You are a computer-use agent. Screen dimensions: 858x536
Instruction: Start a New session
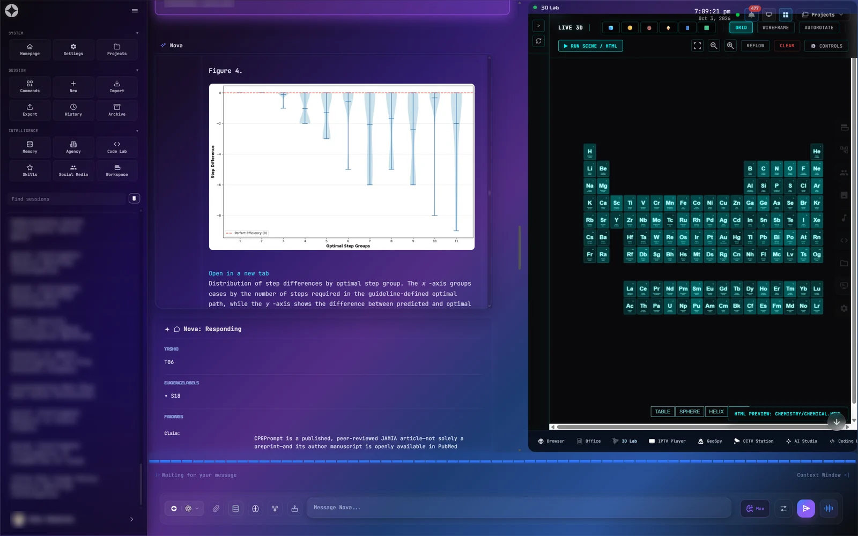click(73, 86)
